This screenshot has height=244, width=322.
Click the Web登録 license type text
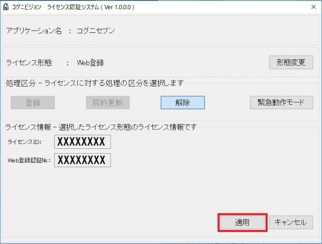tap(90, 63)
